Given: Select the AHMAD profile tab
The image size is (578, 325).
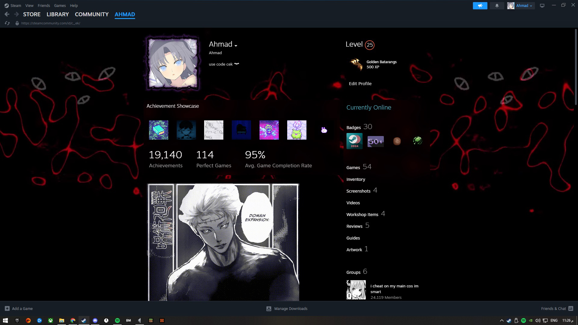Looking at the screenshot, I should point(125,14).
